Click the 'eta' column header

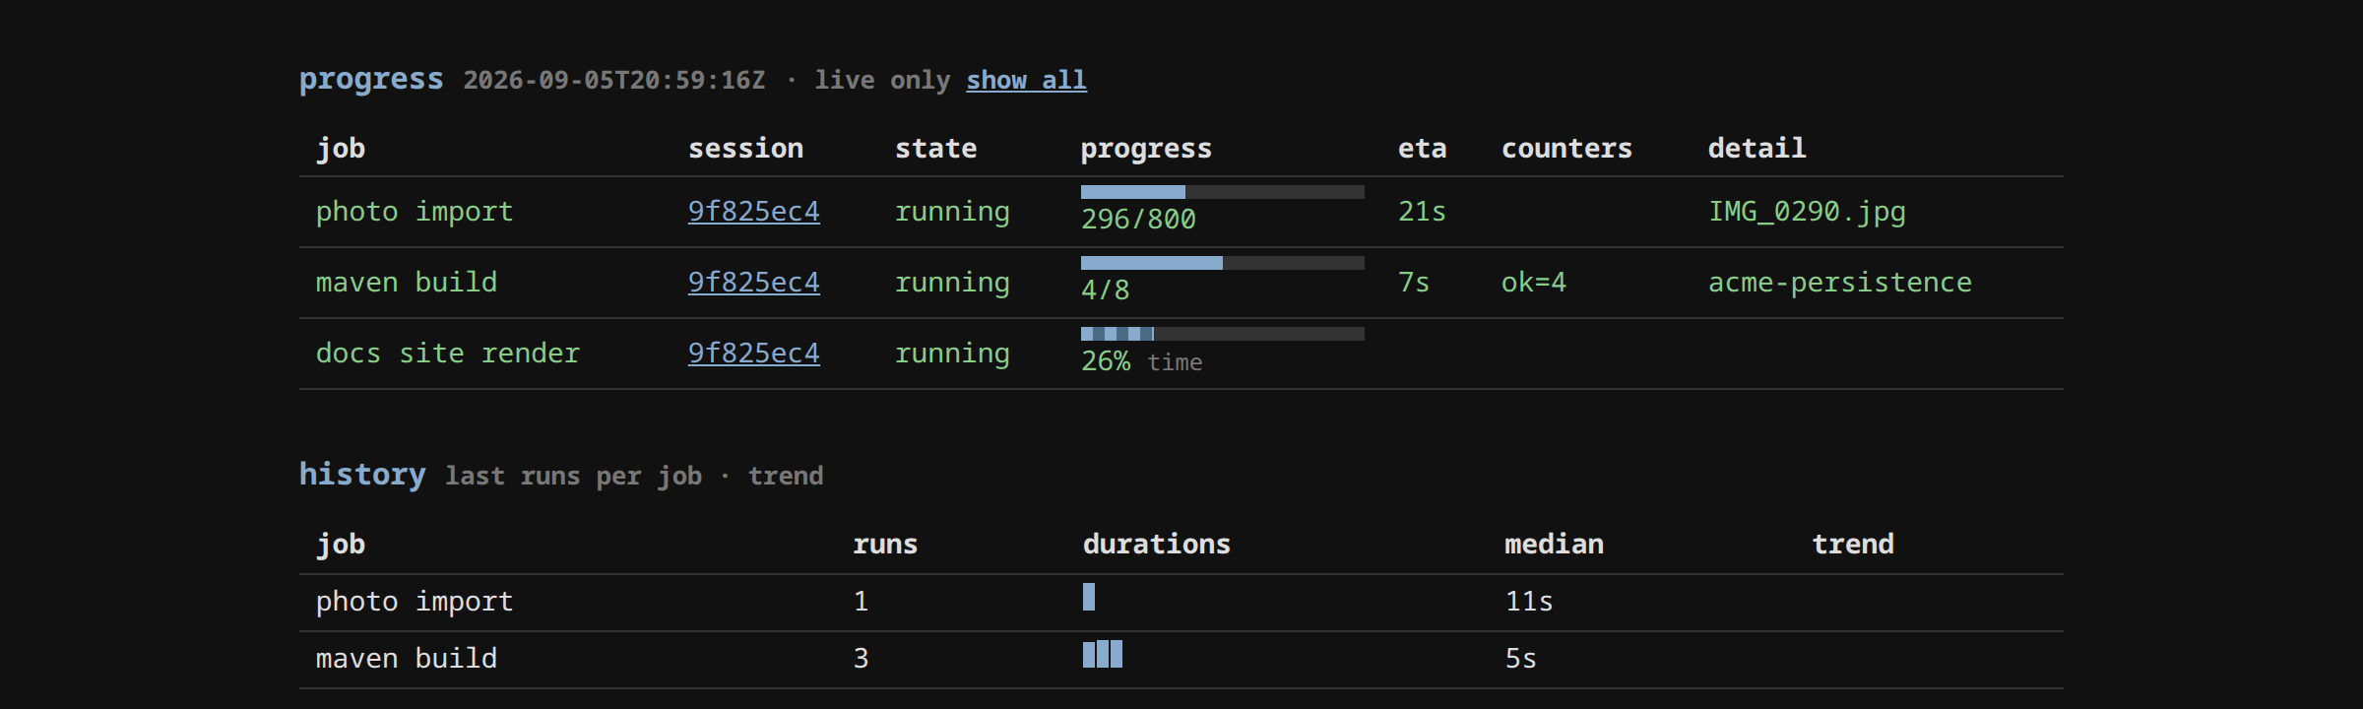(x=1422, y=149)
